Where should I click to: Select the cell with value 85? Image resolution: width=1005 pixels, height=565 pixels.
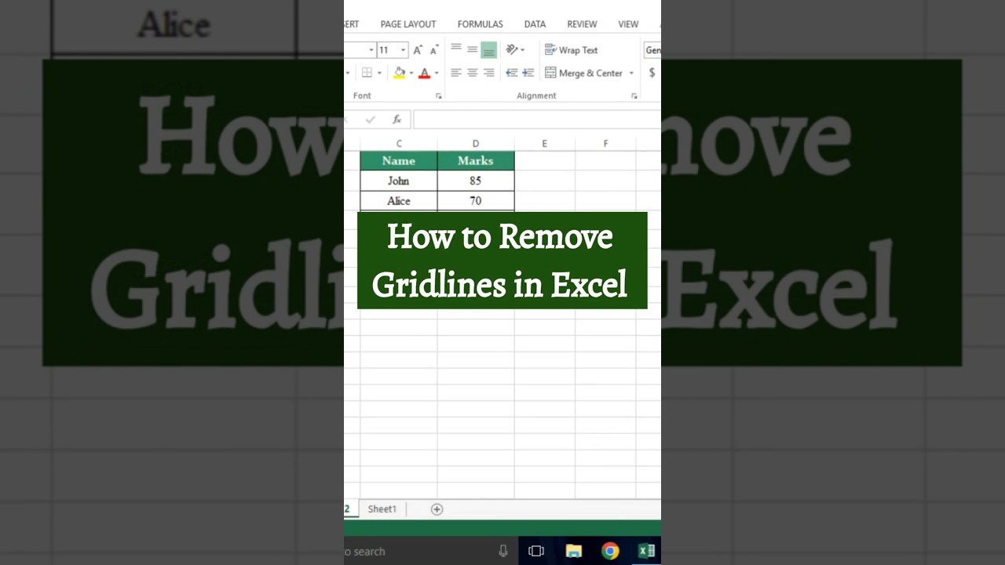476,180
